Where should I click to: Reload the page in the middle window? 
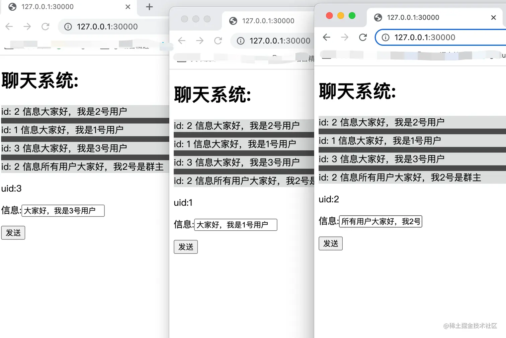(x=218, y=40)
